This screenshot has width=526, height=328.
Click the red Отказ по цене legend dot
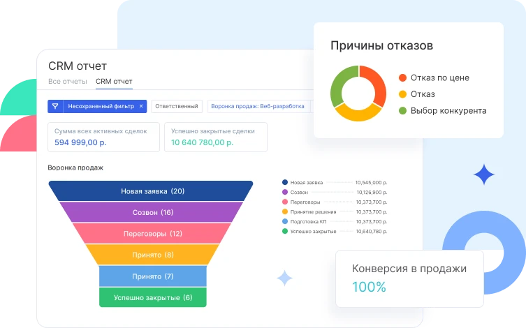pos(402,77)
